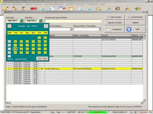Click the monitor icon in status bar

(x=135, y=112)
